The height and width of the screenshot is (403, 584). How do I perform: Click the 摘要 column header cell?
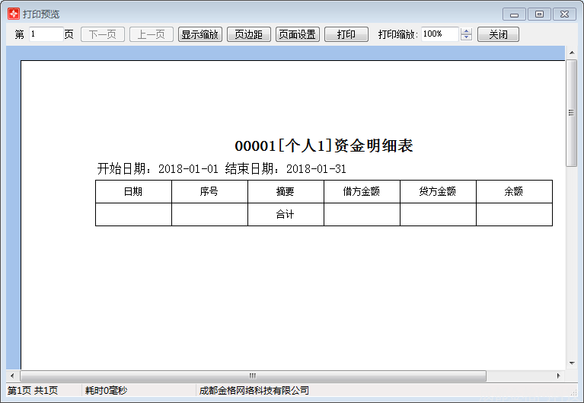(x=286, y=192)
